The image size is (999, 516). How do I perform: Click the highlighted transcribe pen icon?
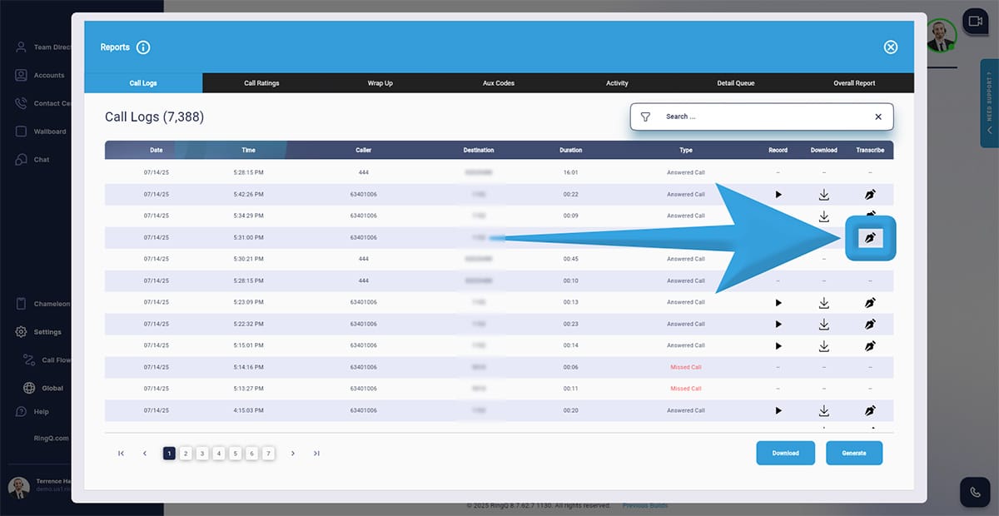tap(870, 239)
